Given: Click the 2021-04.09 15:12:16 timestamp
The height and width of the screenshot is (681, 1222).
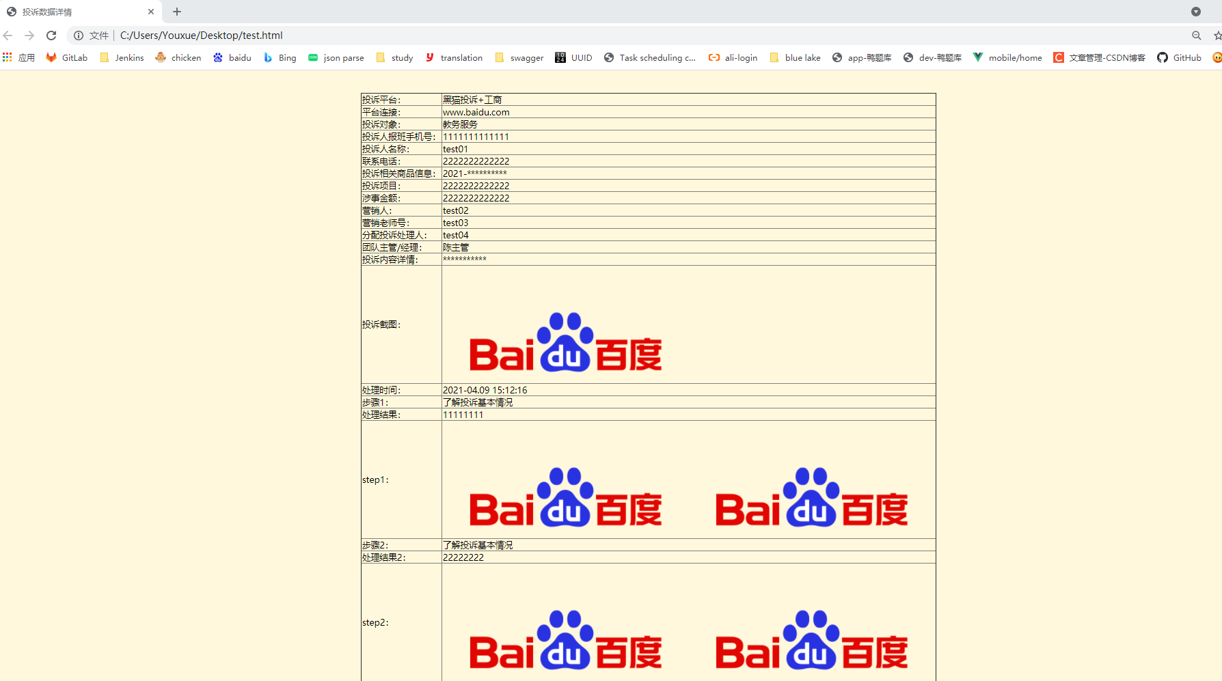Looking at the screenshot, I should (485, 390).
